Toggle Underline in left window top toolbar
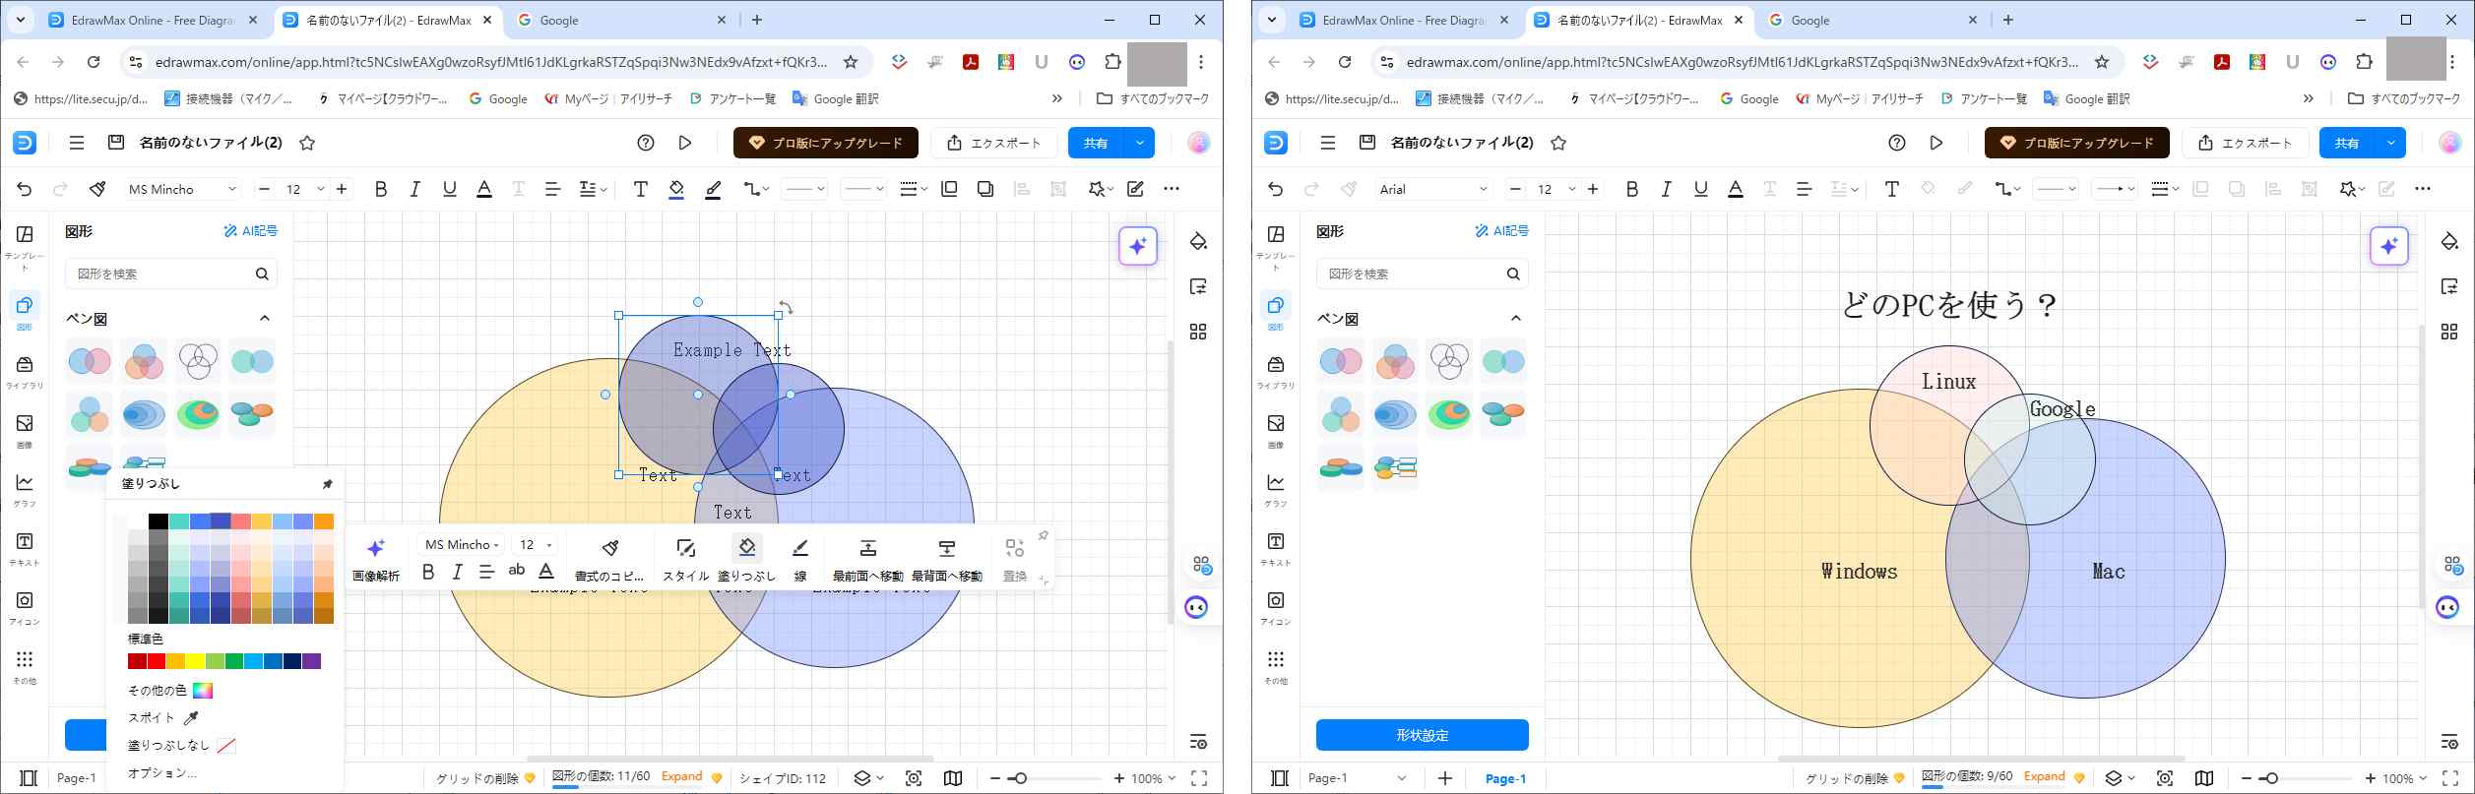Image resolution: width=2475 pixels, height=794 pixels. coord(450,189)
